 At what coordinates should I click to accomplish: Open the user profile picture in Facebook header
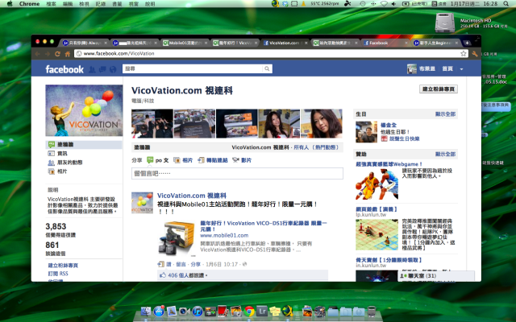click(x=412, y=68)
